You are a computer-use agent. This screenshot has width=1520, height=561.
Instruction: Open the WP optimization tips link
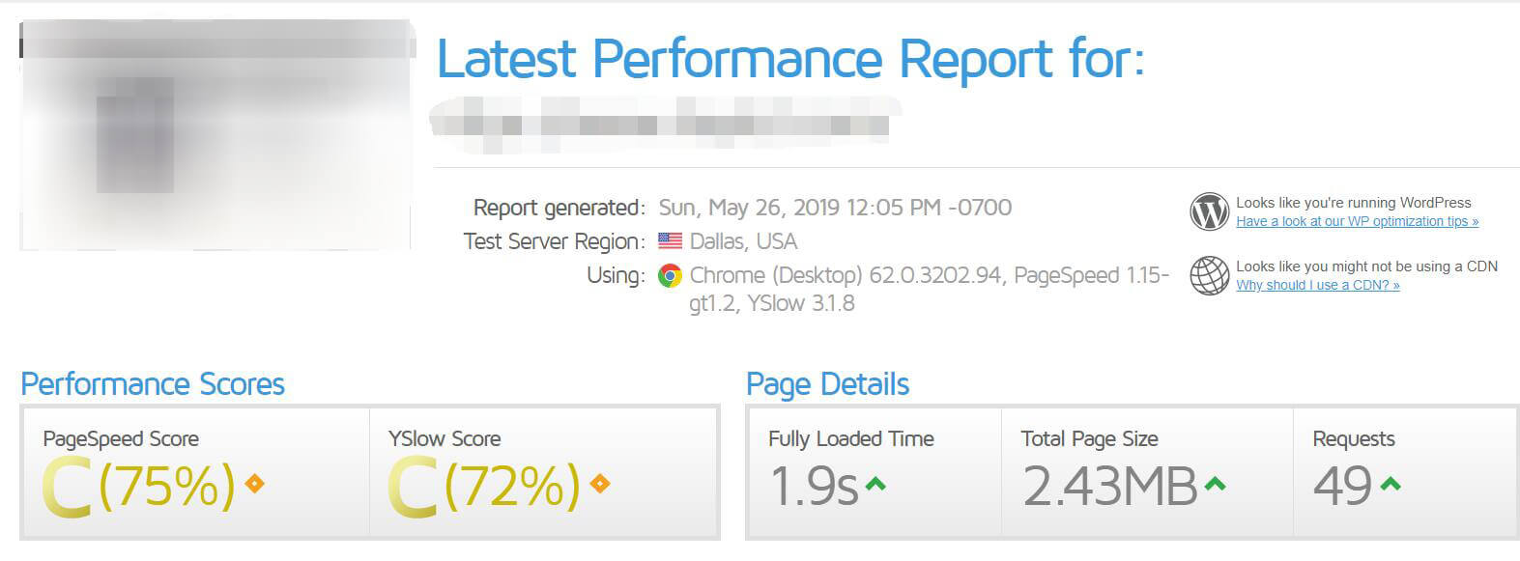tap(1357, 221)
